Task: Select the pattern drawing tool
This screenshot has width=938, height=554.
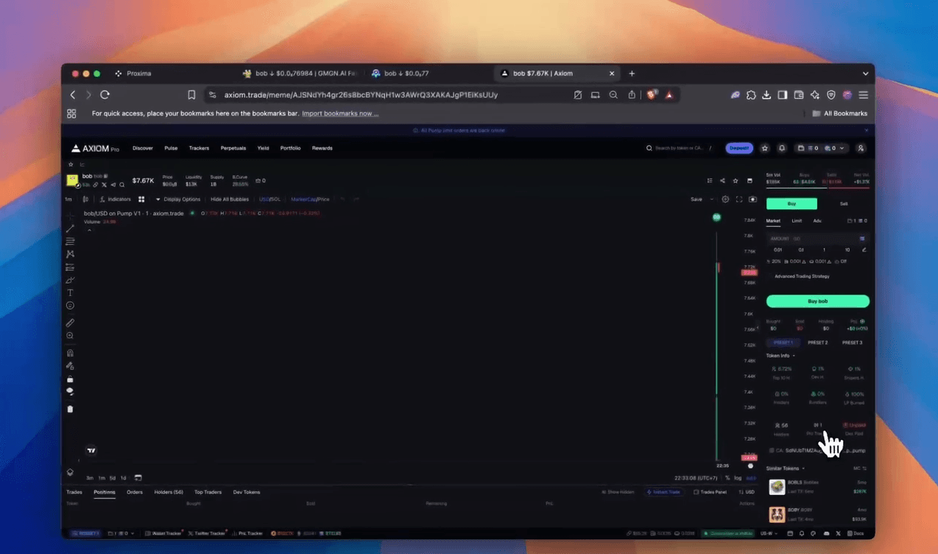Action: 70,254
